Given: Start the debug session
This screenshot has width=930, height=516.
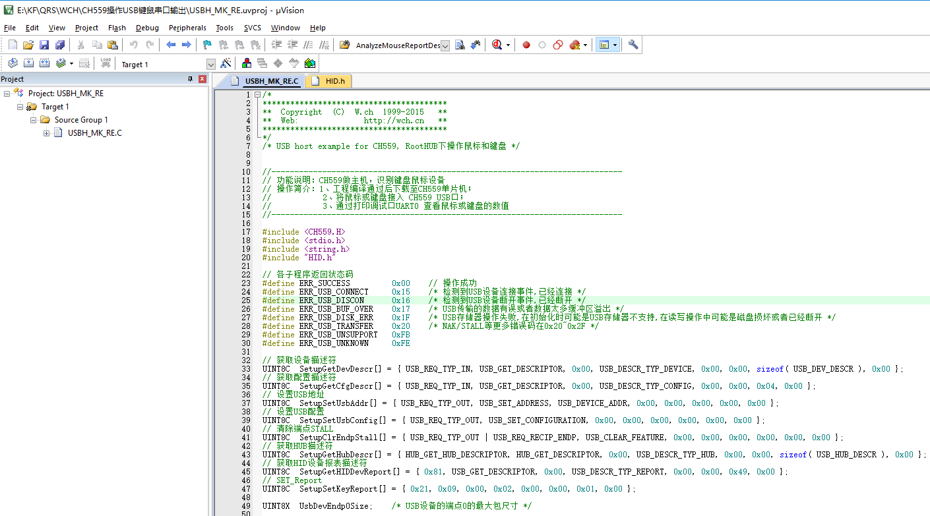Looking at the screenshot, I should point(497,45).
